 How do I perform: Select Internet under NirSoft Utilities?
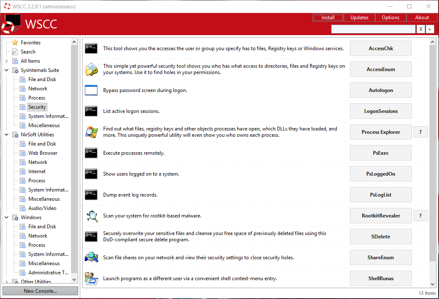37,171
